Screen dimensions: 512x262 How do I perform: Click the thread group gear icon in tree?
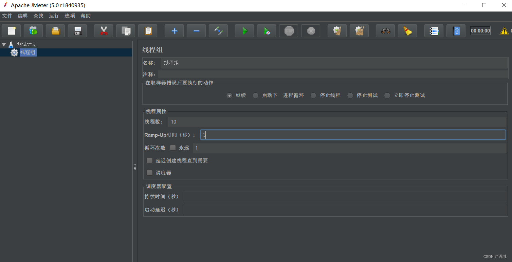click(14, 52)
